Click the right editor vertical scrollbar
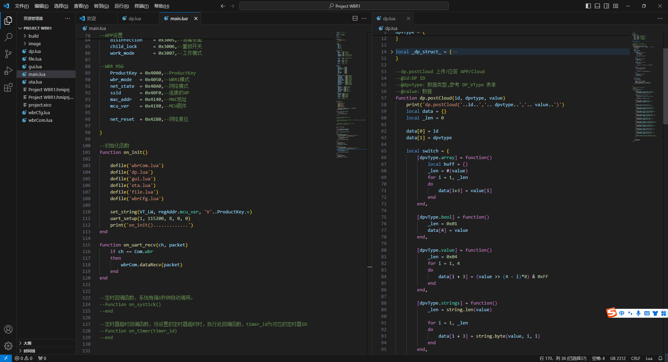The height and width of the screenshot is (362, 668). [666, 86]
